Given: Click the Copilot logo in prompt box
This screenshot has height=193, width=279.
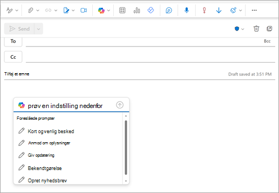Looking at the screenshot, I should pyautogui.click(x=21, y=105).
